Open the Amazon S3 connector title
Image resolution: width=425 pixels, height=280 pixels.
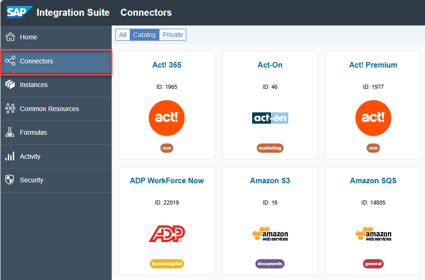(270, 180)
